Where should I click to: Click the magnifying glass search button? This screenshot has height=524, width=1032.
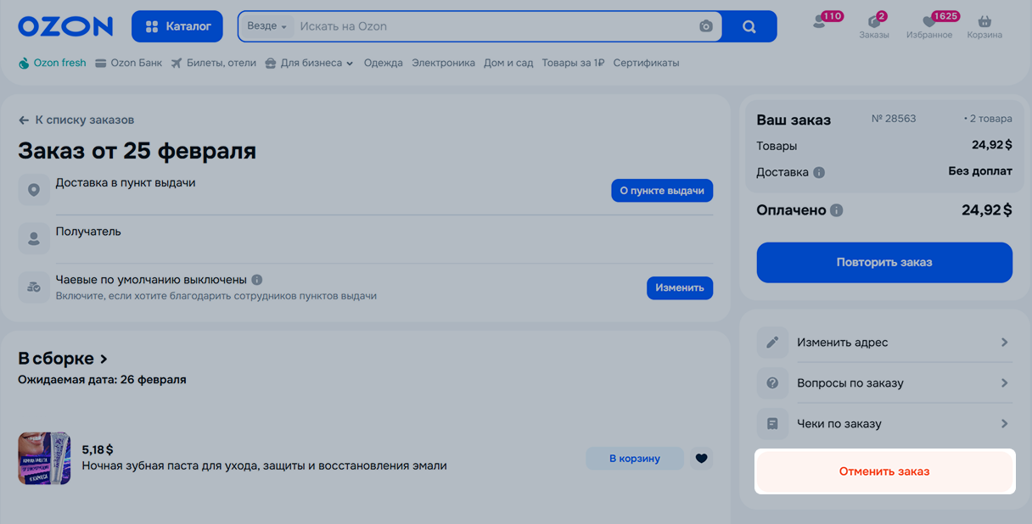point(749,26)
